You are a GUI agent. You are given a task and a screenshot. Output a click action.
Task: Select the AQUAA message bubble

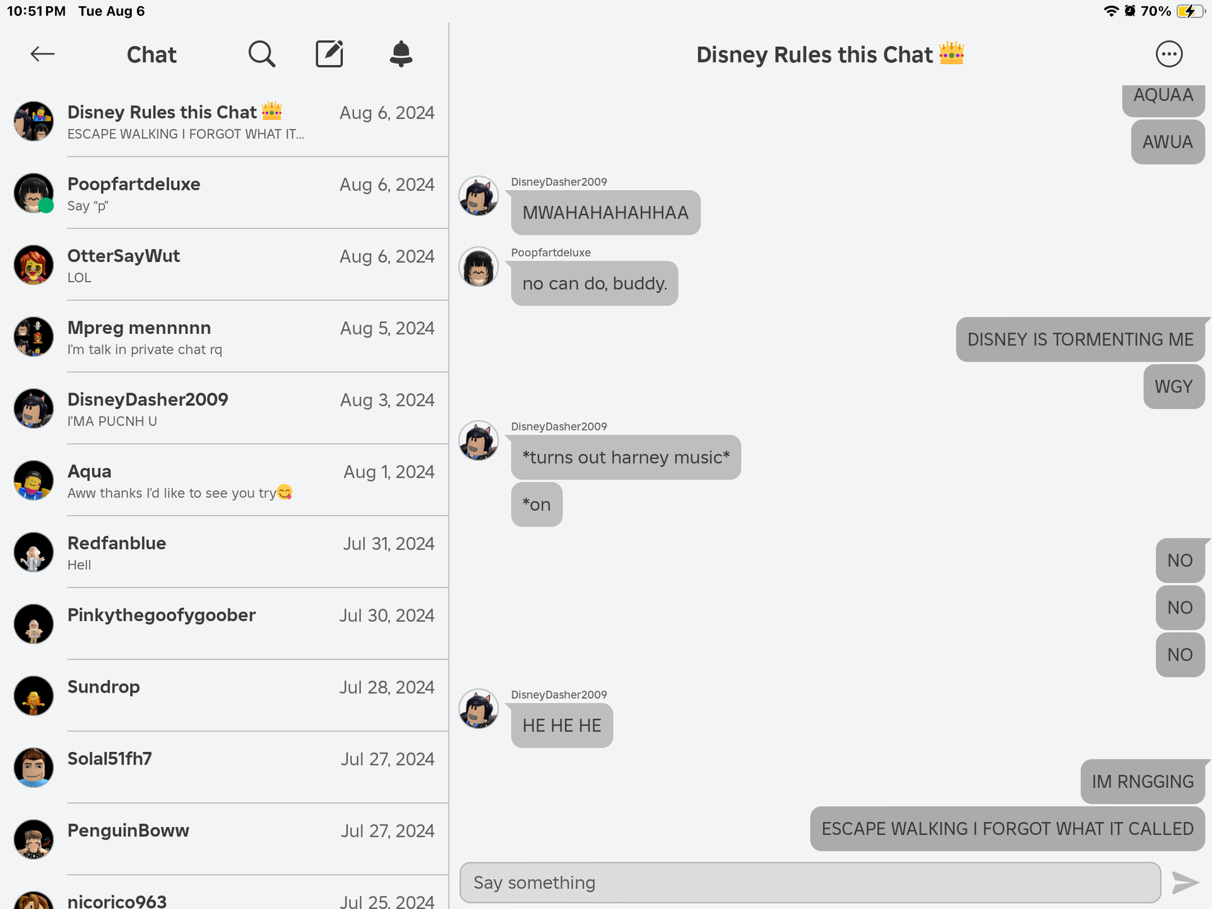(x=1163, y=100)
